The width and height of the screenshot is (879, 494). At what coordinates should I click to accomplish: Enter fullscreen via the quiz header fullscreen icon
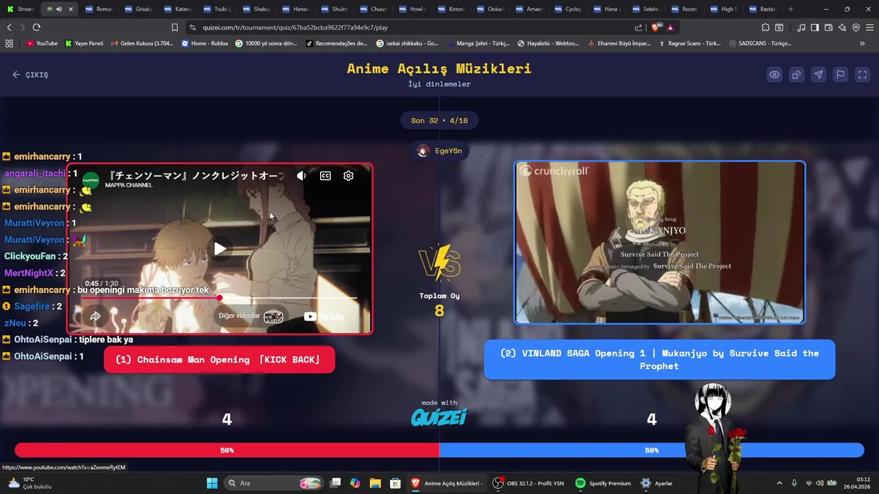(x=863, y=75)
